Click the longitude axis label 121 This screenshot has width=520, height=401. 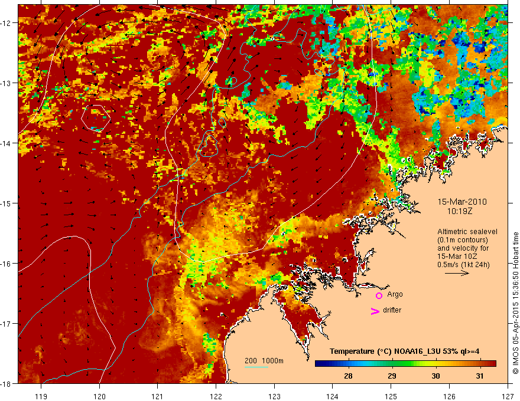[158, 396]
